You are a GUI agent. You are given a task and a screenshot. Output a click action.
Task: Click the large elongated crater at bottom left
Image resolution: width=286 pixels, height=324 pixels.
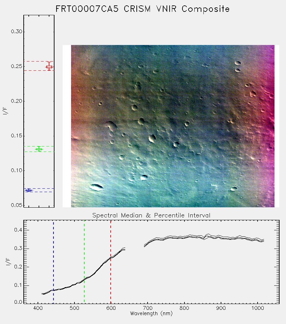(x=96, y=187)
